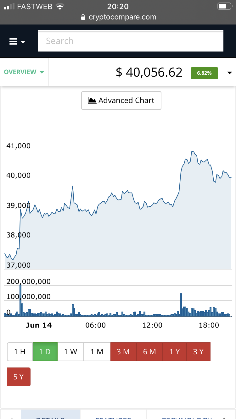The image size is (236, 419).
Task: Select the 1 W time range
Action: pos(70,352)
